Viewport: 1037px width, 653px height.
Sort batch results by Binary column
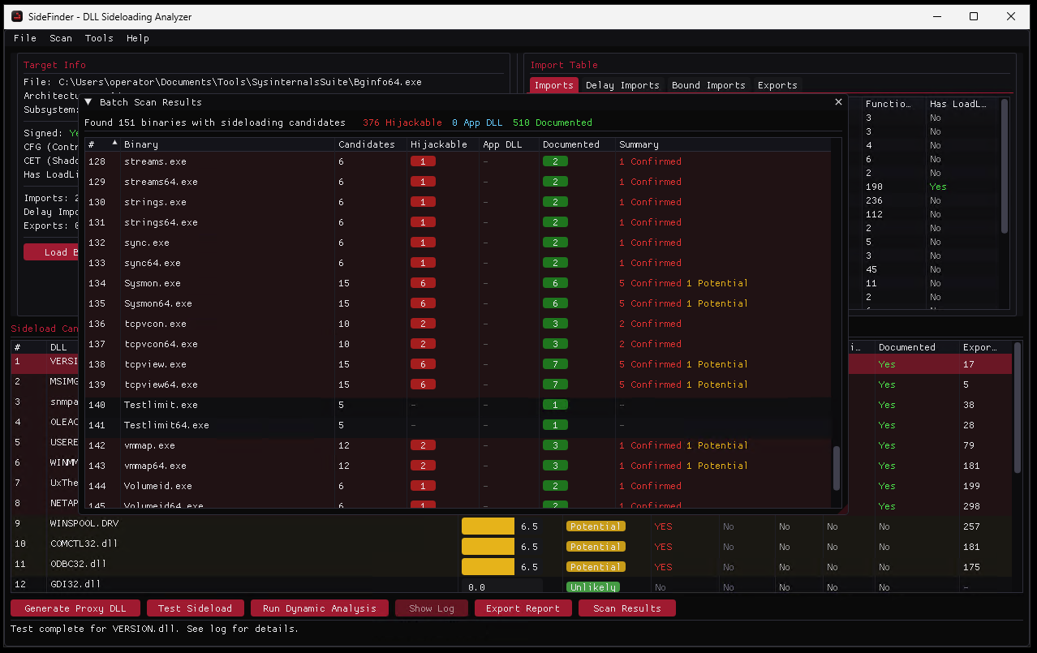(227, 144)
